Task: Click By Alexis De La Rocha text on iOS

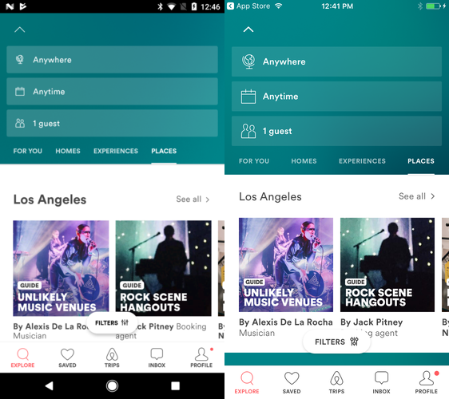Action: click(x=286, y=322)
